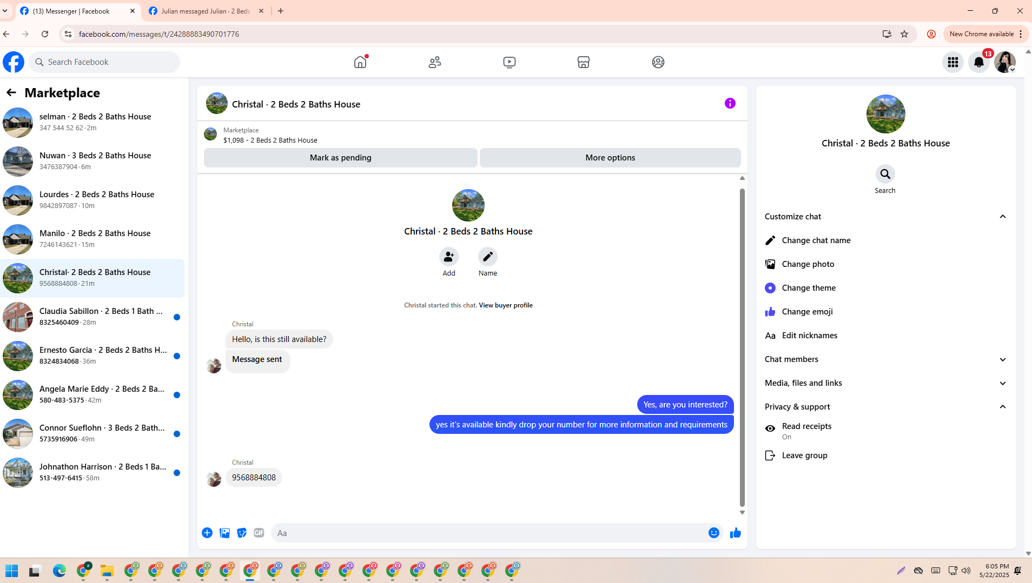Viewport: 1032px width, 583px height.
Task: Click Edit nicknames option
Action: (x=885, y=336)
